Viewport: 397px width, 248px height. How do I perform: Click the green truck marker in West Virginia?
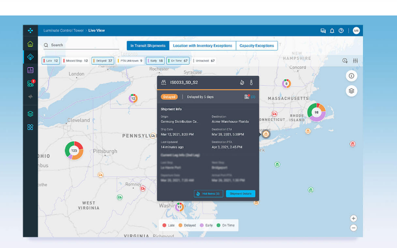[x=119, y=197]
